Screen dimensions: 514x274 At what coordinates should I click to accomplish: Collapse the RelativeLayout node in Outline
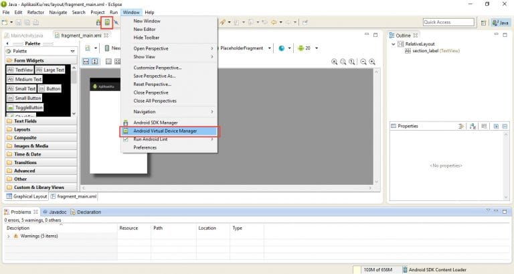pos(394,44)
